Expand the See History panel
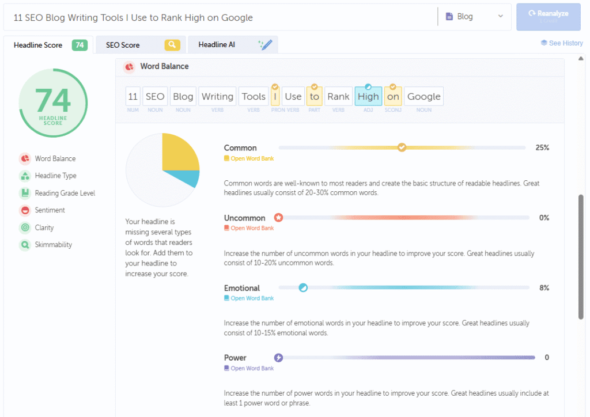Viewport: 590px width, 417px height. tap(561, 43)
